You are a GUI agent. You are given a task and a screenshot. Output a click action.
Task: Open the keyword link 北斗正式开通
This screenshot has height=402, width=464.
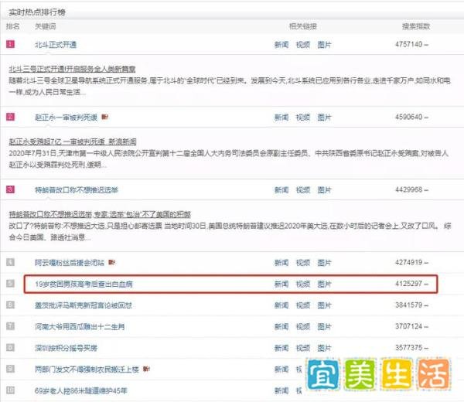click(x=56, y=45)
